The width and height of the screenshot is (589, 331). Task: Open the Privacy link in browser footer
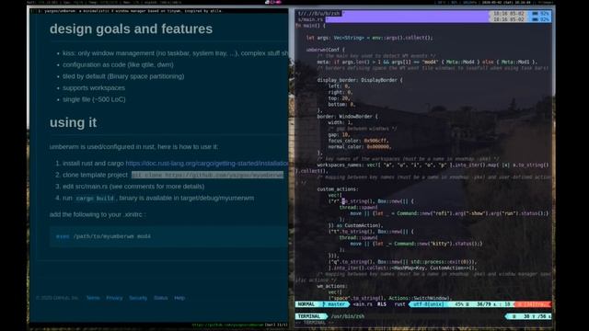pos(114,298)
